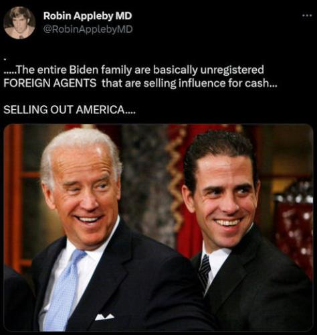Click the white pocket square in photo

point(104,316)
